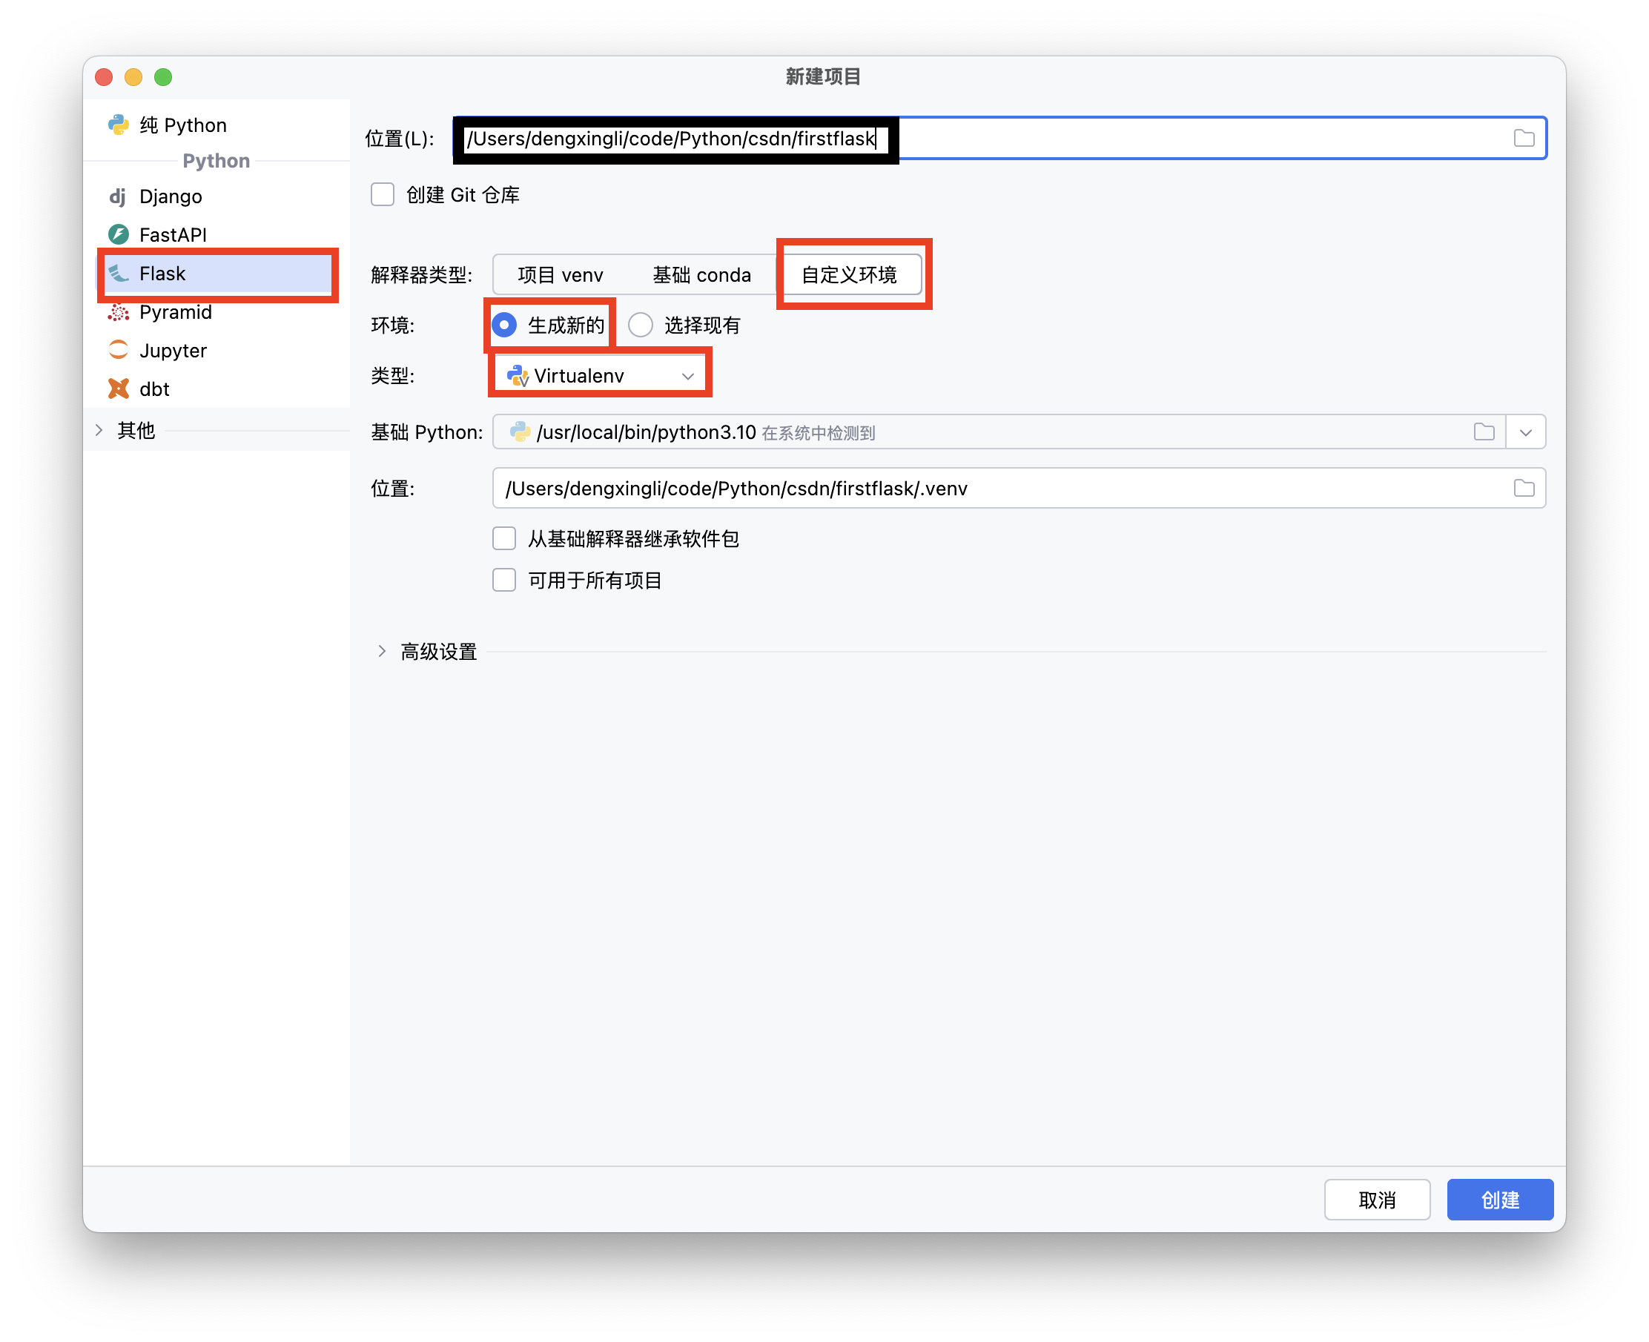
Task: Switch to the 基础 conda tab
Action: [x=701, y=275]
